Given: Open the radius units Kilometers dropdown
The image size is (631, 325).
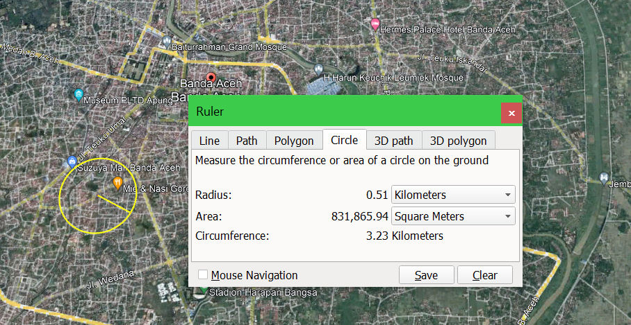Looking at the screenshot, I should click(x=453, y=195).
